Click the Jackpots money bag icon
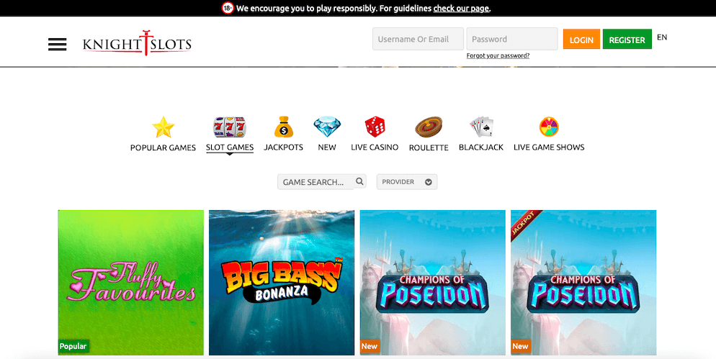This screenshot has height=359, width=716. (284, 127)
